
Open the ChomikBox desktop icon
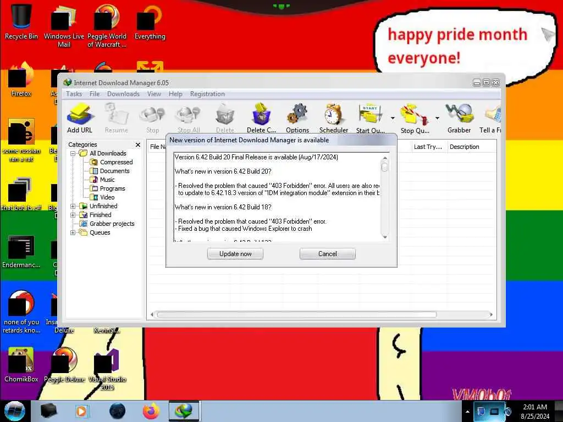pyautogui.click(x=21, y=365)
